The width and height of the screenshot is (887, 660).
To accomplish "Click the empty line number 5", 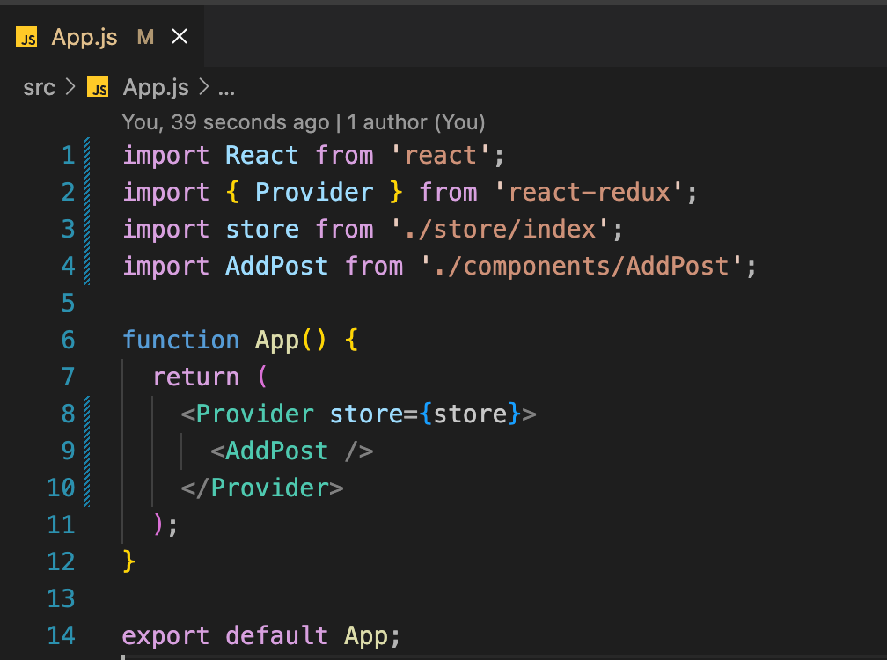I will pos(69,303).
